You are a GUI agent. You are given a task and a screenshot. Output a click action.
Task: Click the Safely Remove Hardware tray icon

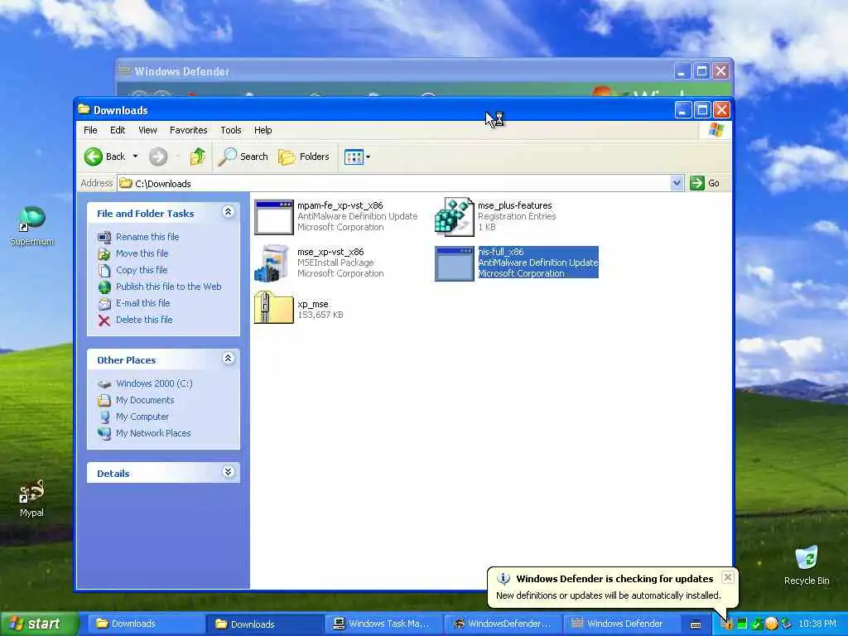tap(786, 624)
